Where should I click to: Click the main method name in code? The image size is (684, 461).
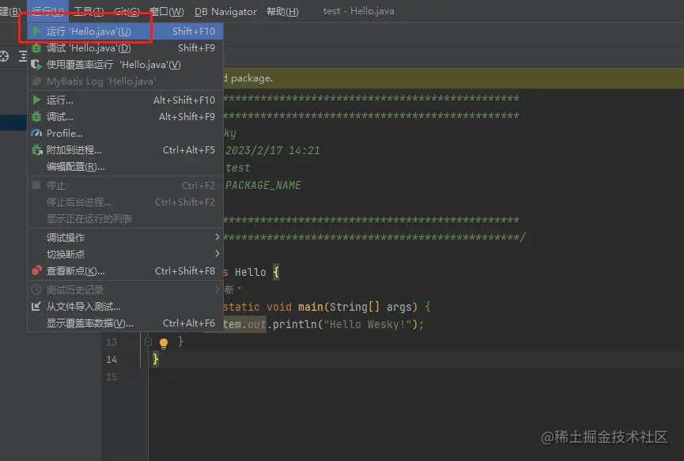(x=311, y=307)
